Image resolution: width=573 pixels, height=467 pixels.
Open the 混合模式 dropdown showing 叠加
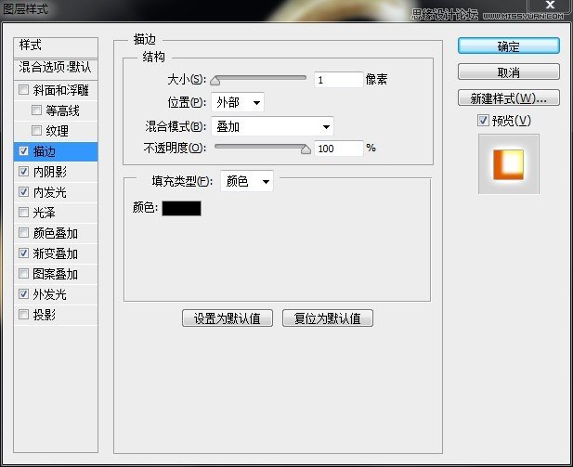point(272,126)
